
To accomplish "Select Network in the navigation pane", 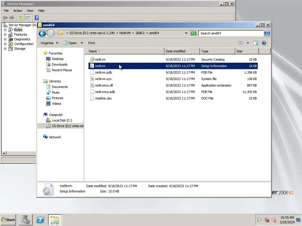I will click(52, 137).
